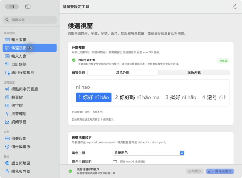Open the 選字鍵 settings page
This screenshot has height=178, width=242.
(30, 105)
